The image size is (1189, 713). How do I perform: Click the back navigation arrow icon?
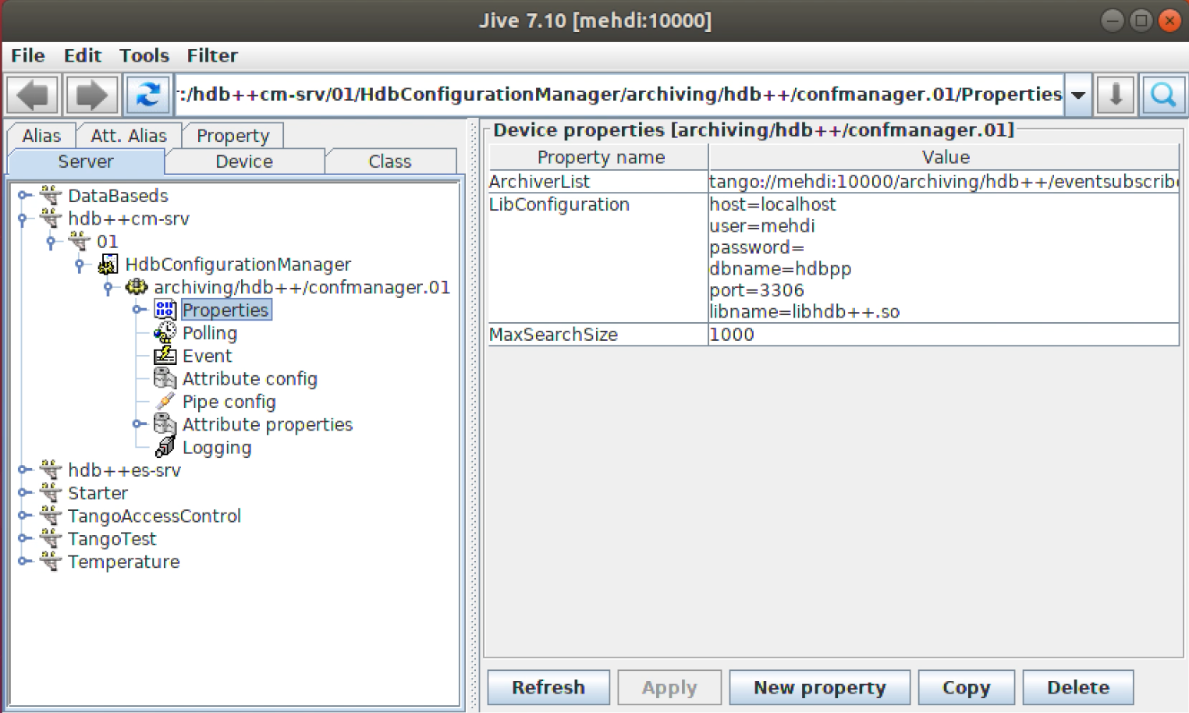click(33, 95)
